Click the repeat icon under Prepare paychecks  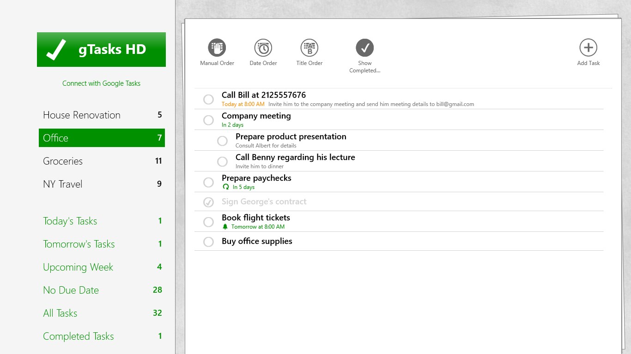pyautogui.click(x=225, y=187)
